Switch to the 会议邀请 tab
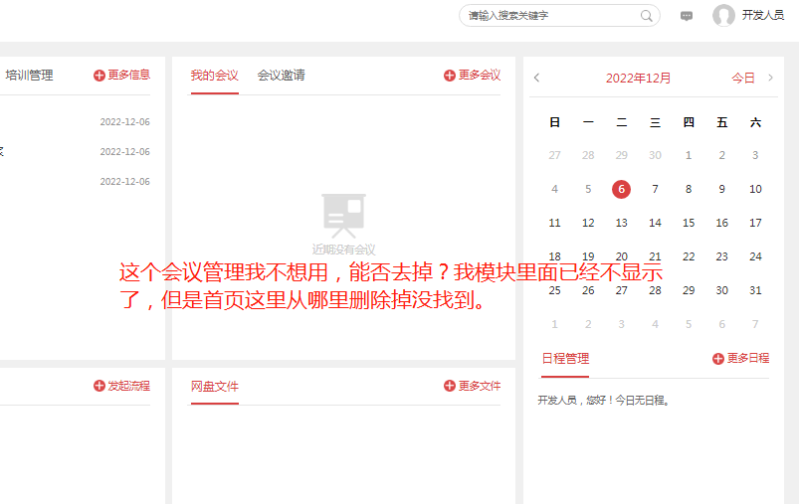 tap(281, 76)
